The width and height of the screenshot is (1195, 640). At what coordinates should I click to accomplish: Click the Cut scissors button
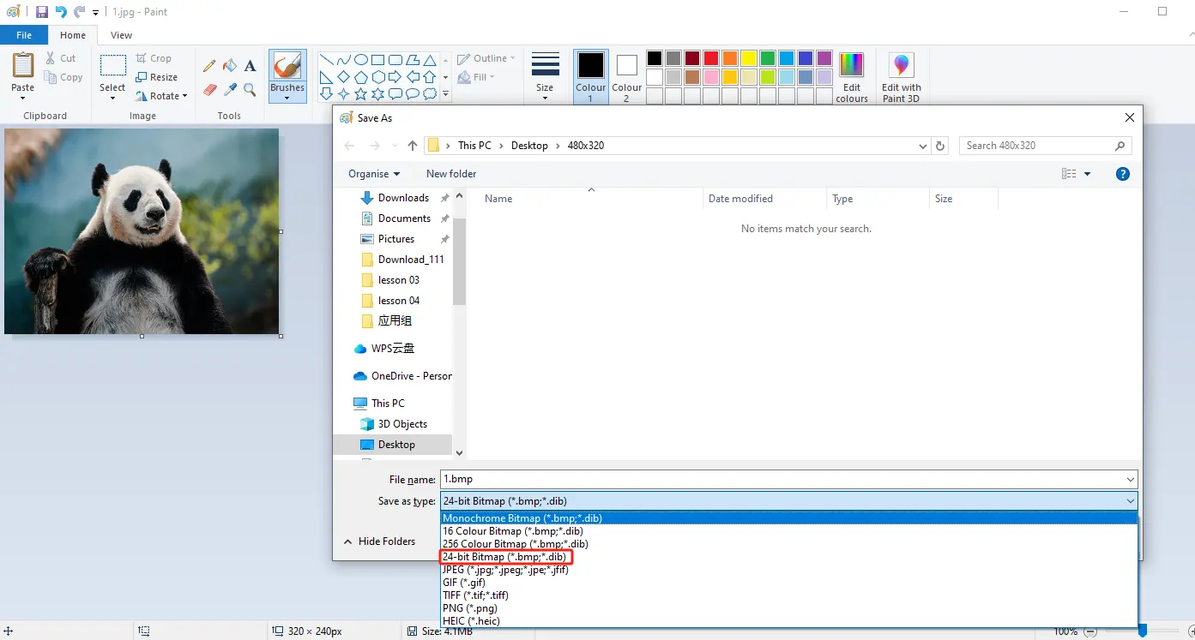pos(60,58)
